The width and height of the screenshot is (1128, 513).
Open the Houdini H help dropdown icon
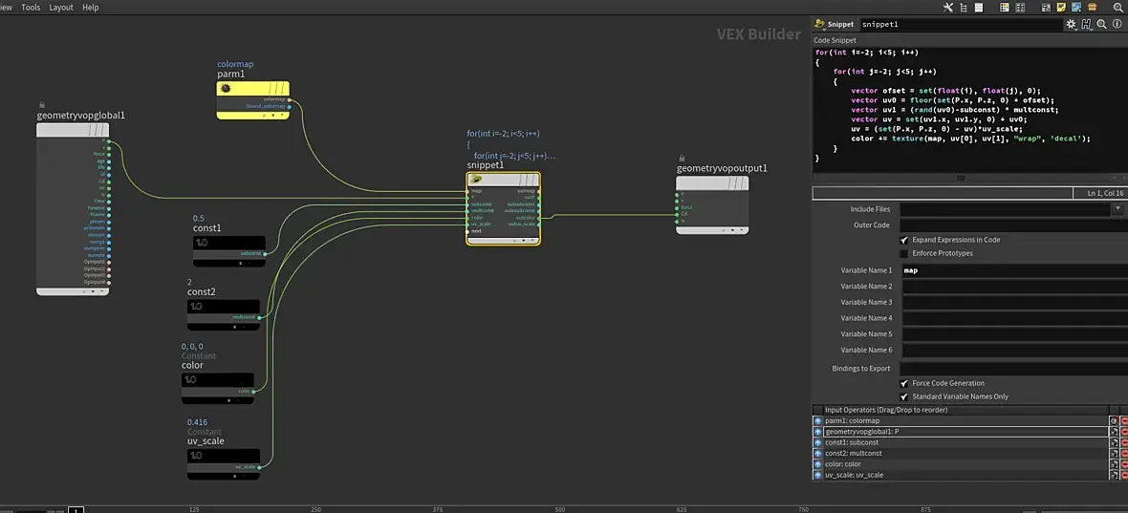[x=1086, y=25]
